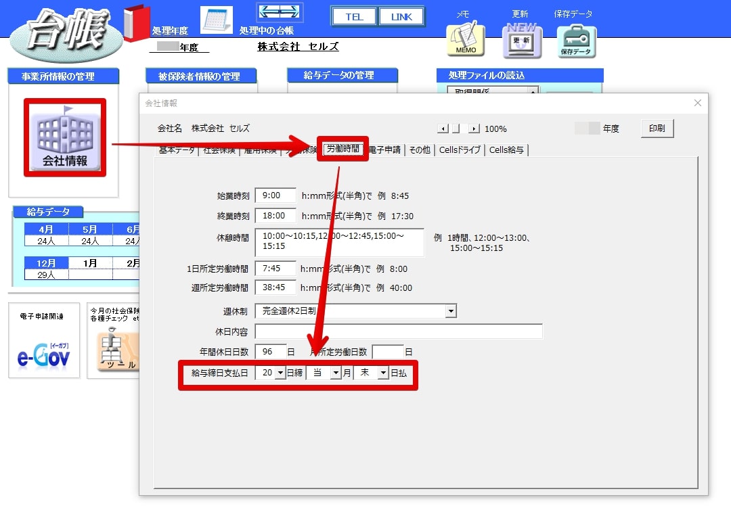The width and height of the screenshot is (731, 508).
Task: Open the month dropdown showing 当
Action: tap(336, 373)
